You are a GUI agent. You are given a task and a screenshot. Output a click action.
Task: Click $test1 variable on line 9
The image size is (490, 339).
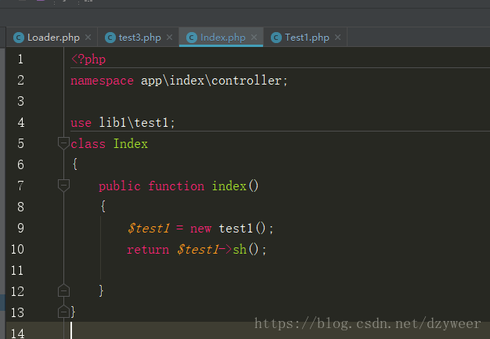(x=149, y=229)
